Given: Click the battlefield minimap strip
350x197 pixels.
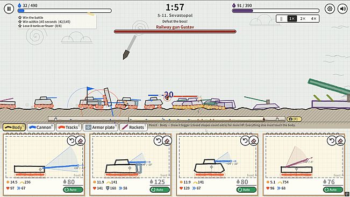Looking at the screenshot, I should coord(167,119).
